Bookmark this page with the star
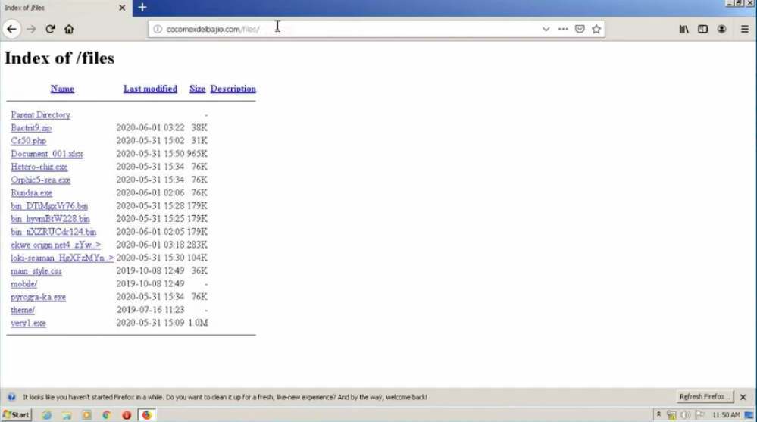This screenshot has width=757, height=422. (596, 29)
